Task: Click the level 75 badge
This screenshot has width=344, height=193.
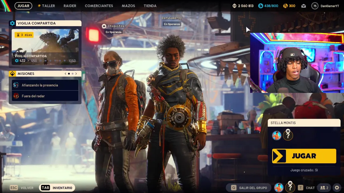Action: click(x=315, y=6)
